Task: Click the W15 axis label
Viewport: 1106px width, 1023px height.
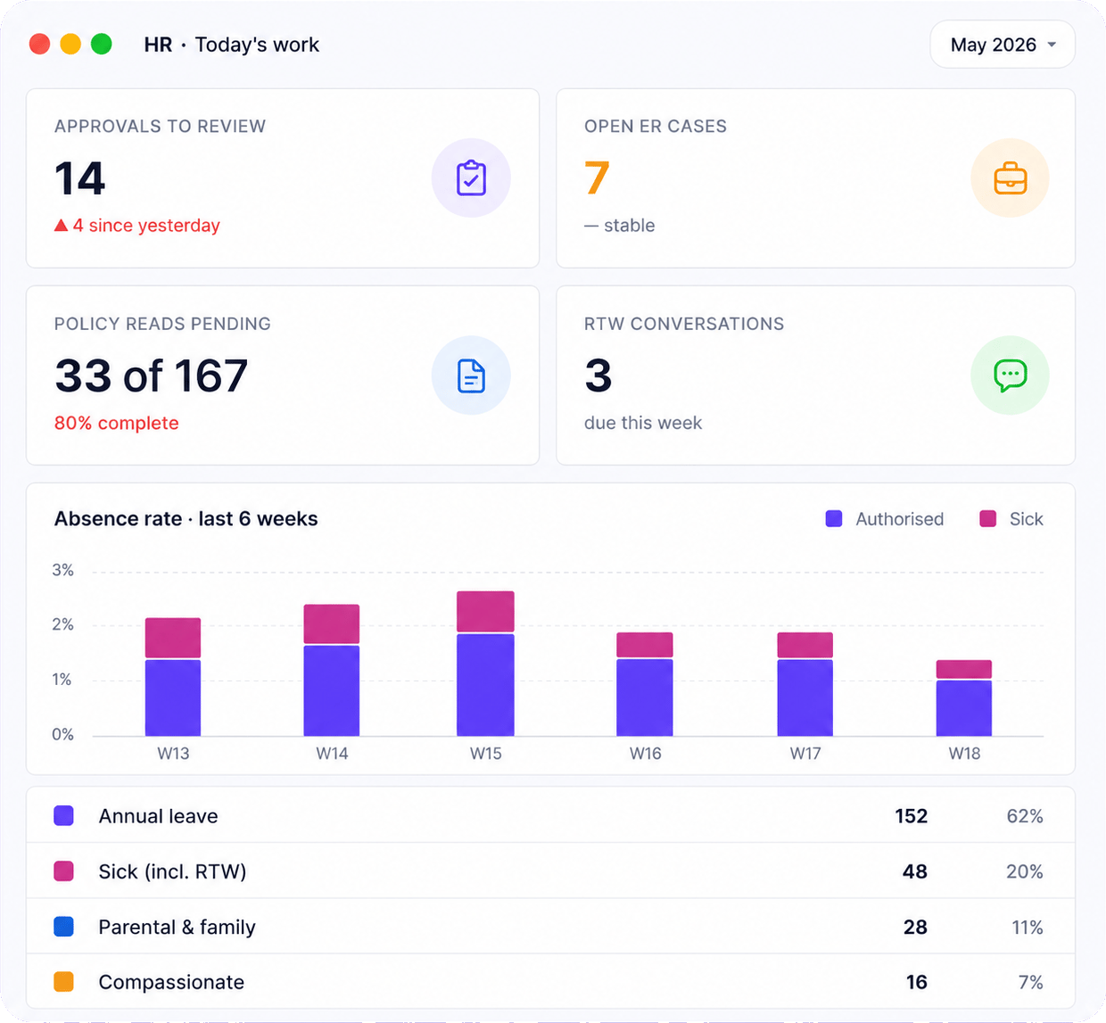Action: 486,754
